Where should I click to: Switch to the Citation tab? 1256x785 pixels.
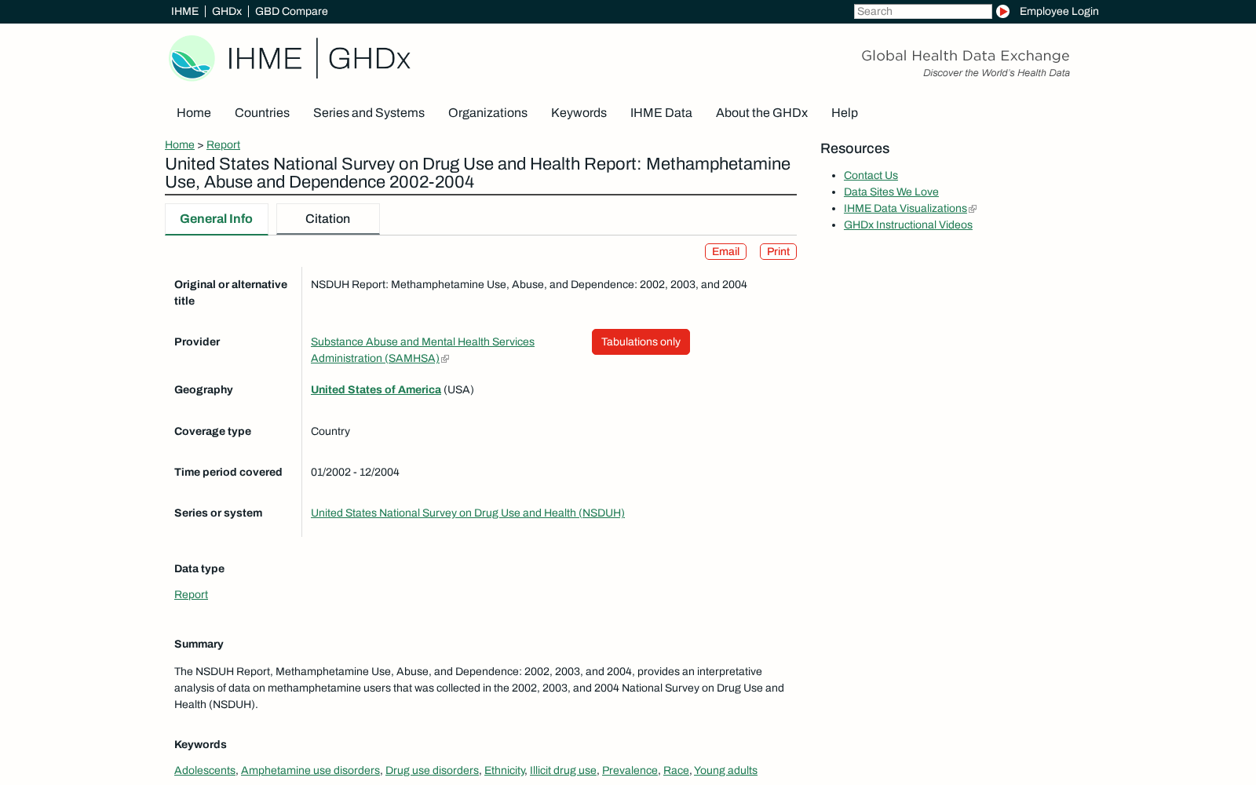[328, 219]
